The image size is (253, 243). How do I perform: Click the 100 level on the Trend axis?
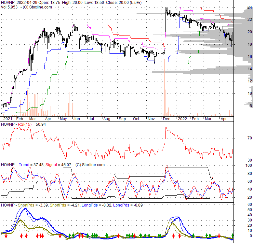pos(249,165)
